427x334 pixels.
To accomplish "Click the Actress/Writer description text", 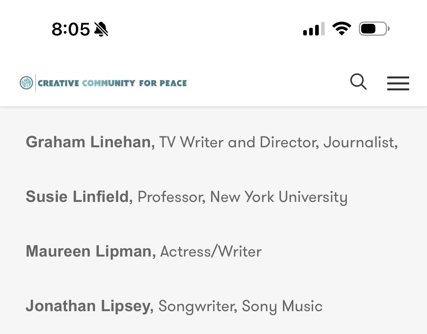I will point(211,252).
